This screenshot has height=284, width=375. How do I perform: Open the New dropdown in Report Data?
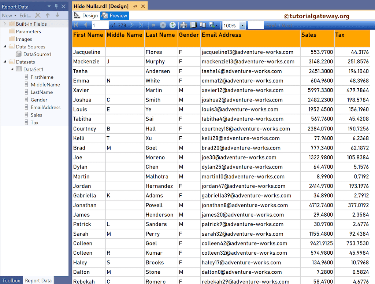coord(9,15)
